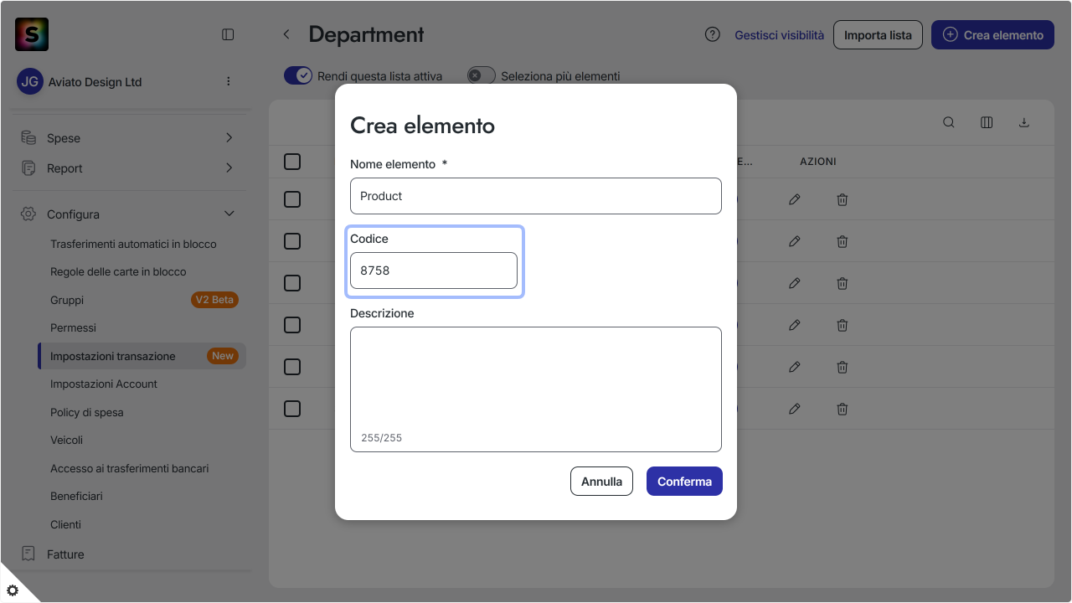
Task: Open the Clienti menu item
Action: click(x=65, y=524)
